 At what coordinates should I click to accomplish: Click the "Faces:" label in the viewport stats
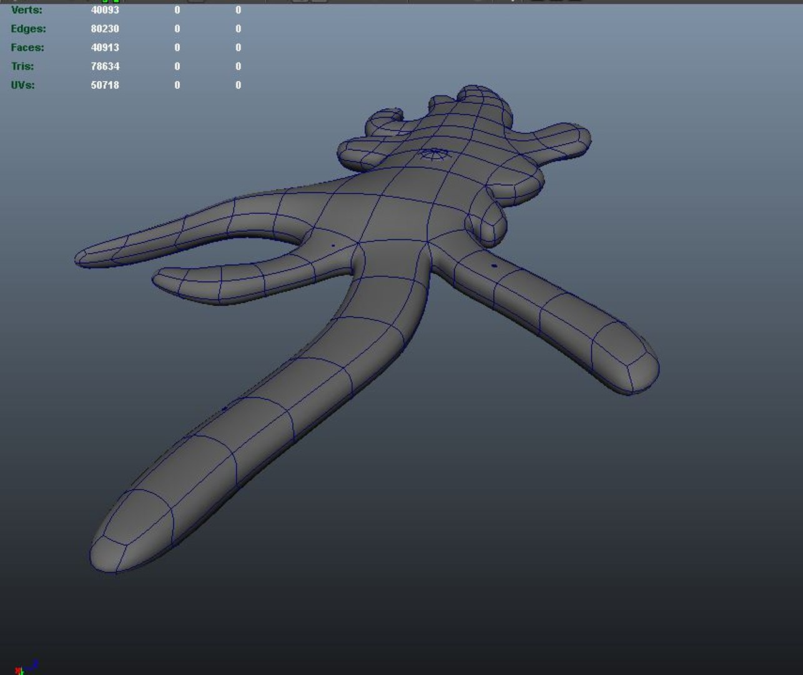pyautogui.click(x=27, y=47)
